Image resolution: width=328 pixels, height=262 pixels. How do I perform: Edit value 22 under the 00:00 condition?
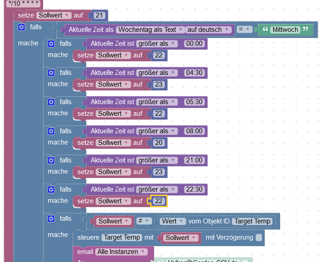[158, 55]
